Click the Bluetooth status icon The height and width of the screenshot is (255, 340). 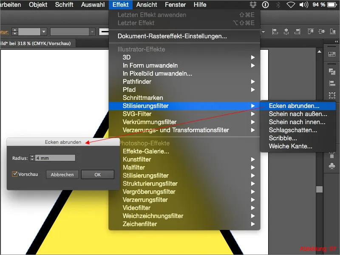(x=278, y=5)
